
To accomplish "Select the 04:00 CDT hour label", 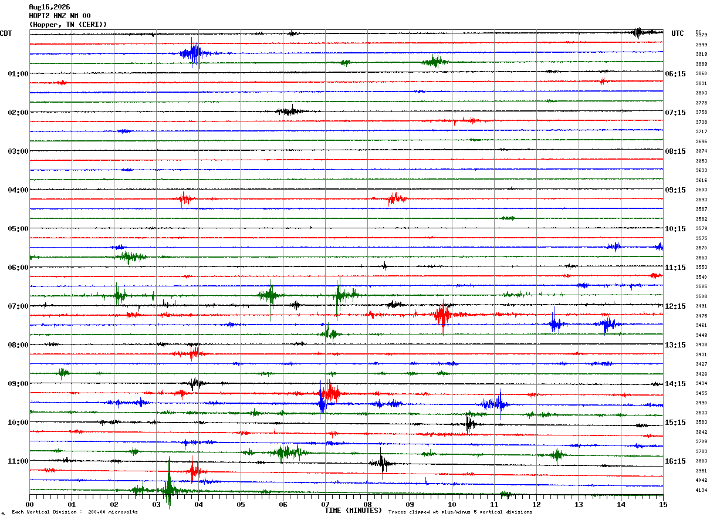I will pyautogui.click(x=18, y=190).
